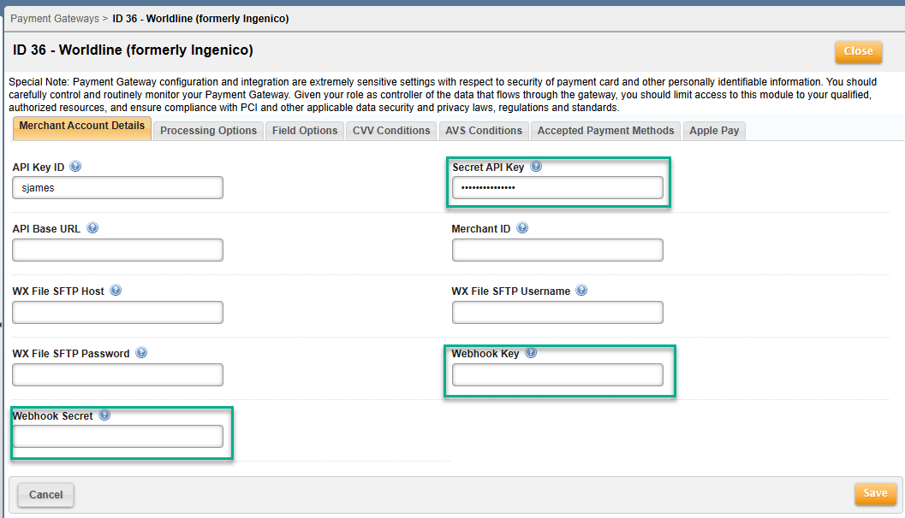Select the WX File SFTP Host field
Image resolution: width=905 pixels, height=518 pixels.
(x=118, y=312)
